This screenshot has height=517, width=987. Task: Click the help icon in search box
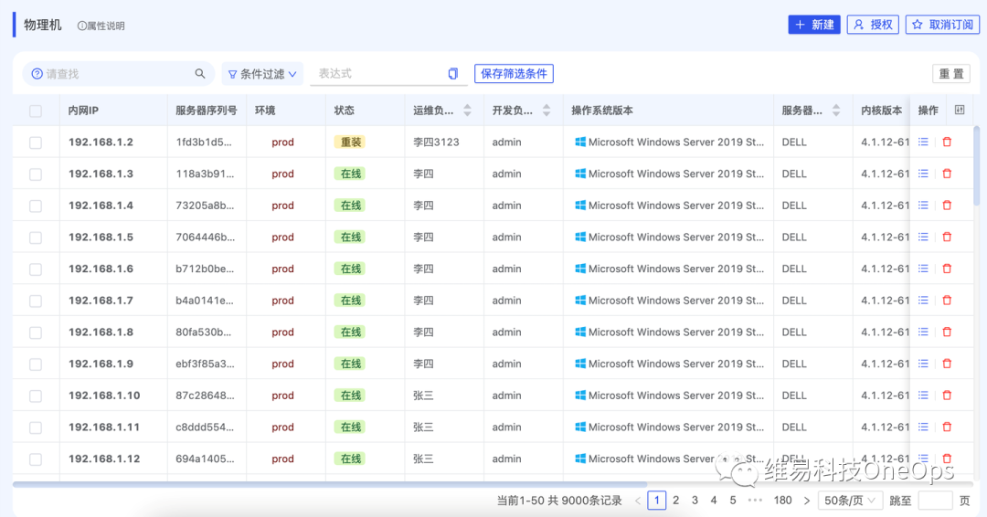tap(37, 74)
